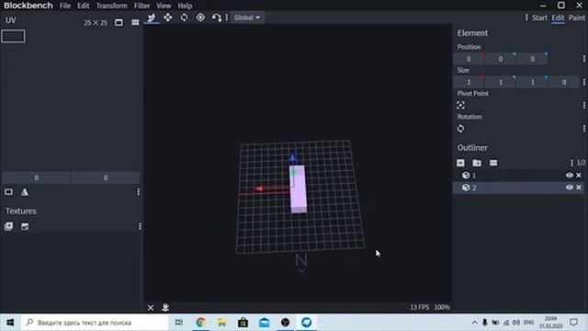Click the Add Group folder icon in Outliner
The width and height of the screenshot is (588, 331).
pyautogui.click(x=477, y=163)
